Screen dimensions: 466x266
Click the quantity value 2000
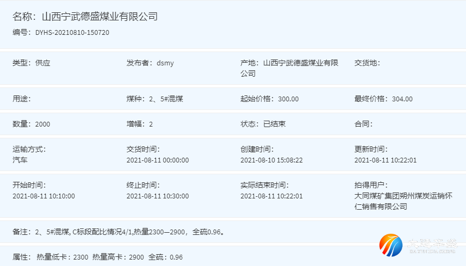tap(42, 124)
